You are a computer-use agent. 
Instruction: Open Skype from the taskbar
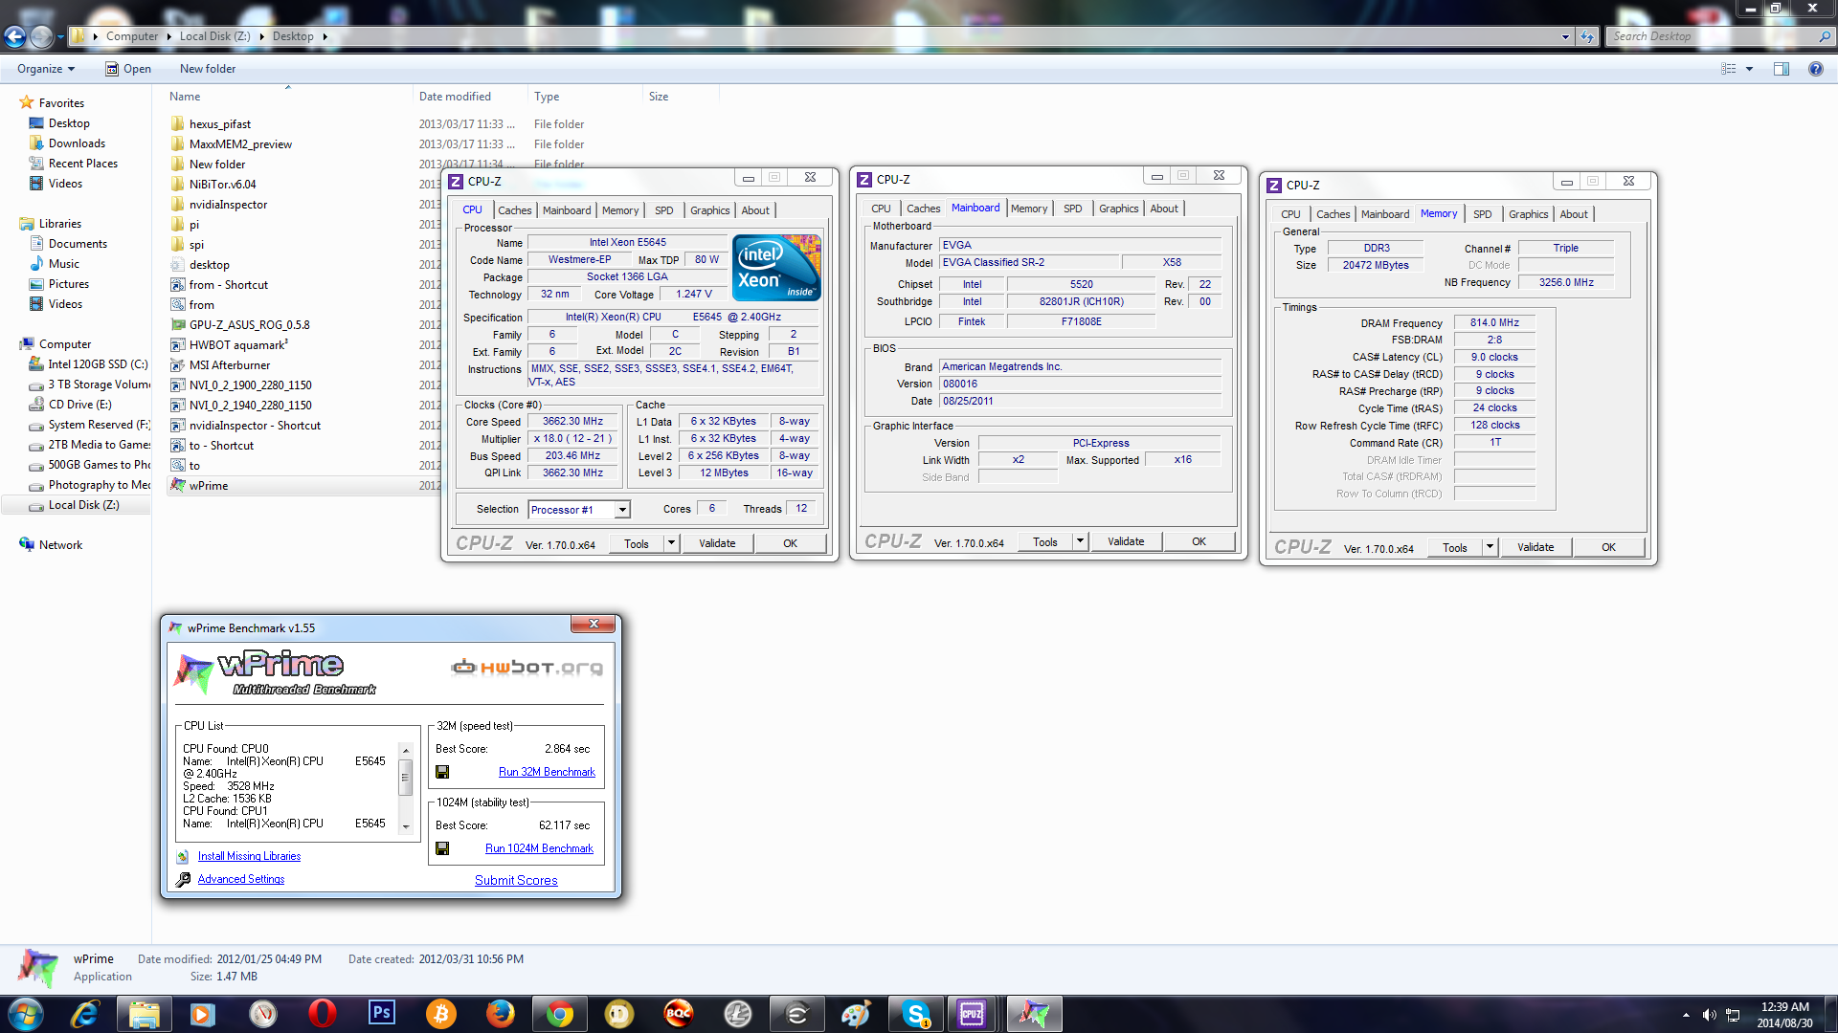click(x=916, y=1014)
